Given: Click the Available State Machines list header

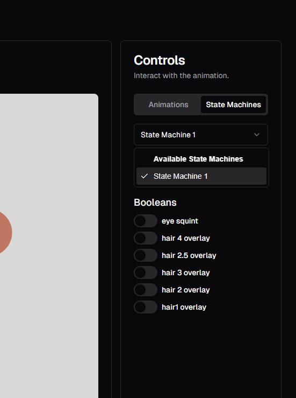Looking at the screenshot, I should tap(198, 159).
